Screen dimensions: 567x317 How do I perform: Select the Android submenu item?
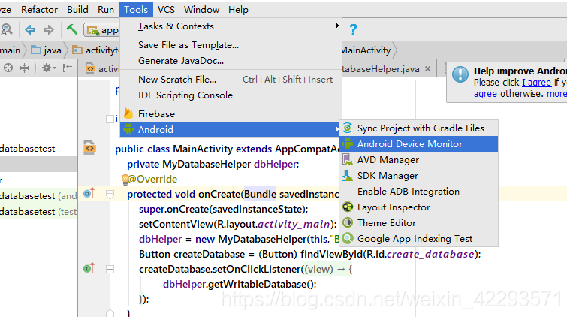click(231, 129)
